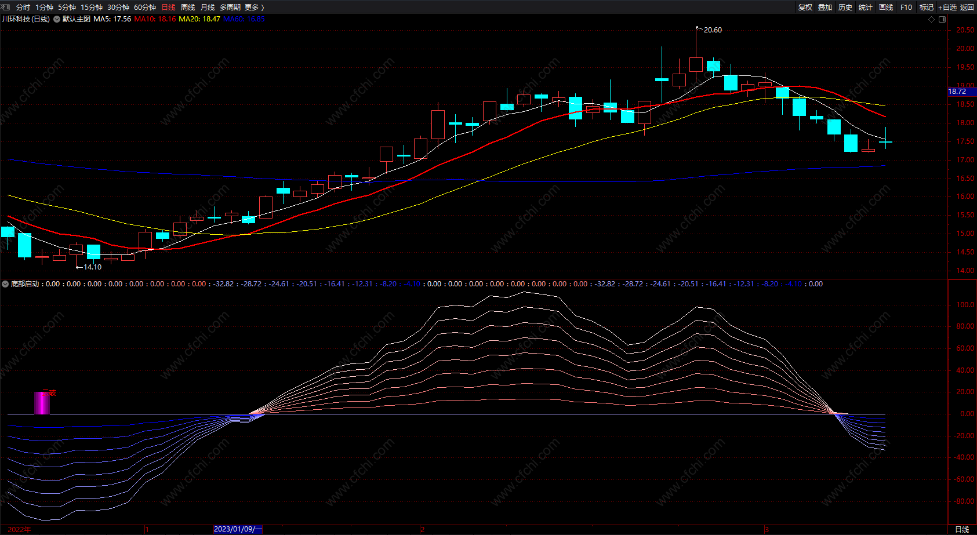Toggle the left sidebar panel icon
This screenshot has width=977, height=535.
[6, 7]
